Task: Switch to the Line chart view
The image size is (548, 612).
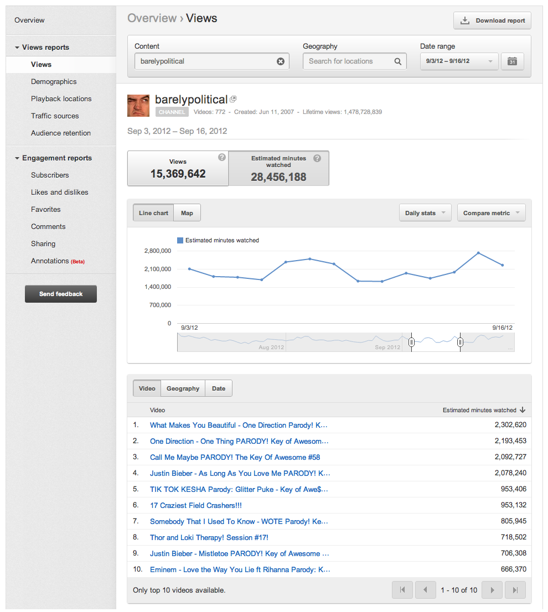Action: [x=153, y=213]
